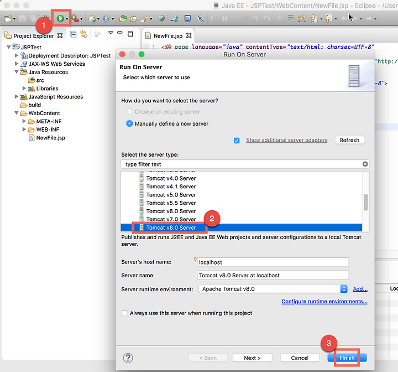Select Tomcat v5.5 Server in the list
This screenshot has height=372, width=398.
click(x=242, y=203)
